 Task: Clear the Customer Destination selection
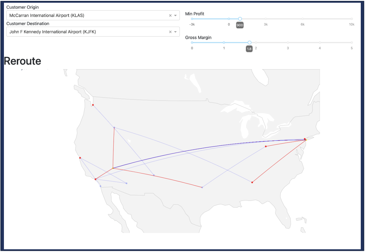click(x=170, y=32)
